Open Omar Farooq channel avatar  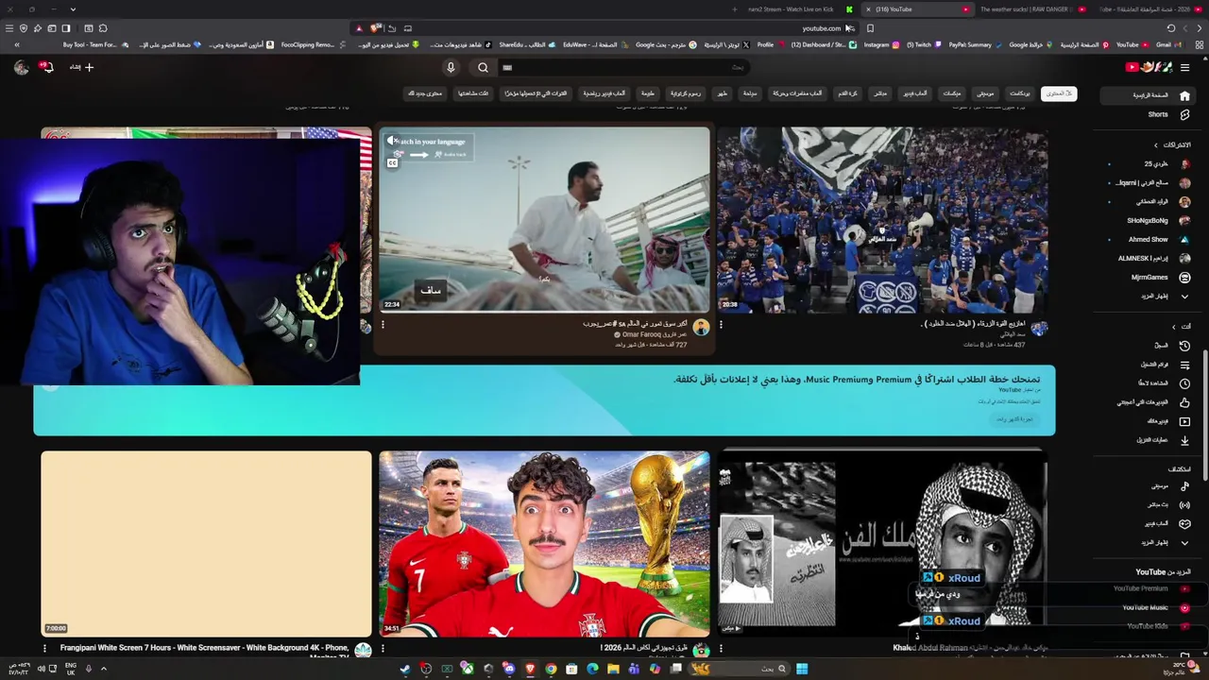point(701,327)
